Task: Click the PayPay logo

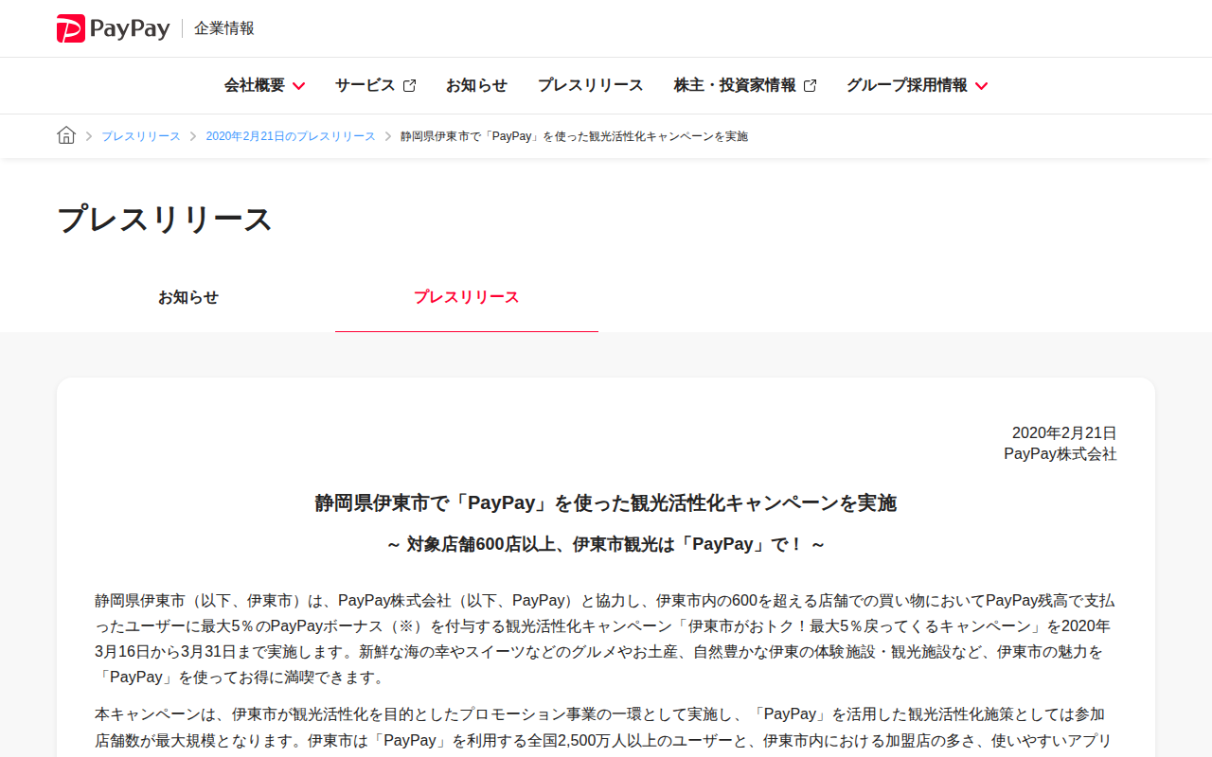Action: (x=113, y=28)
